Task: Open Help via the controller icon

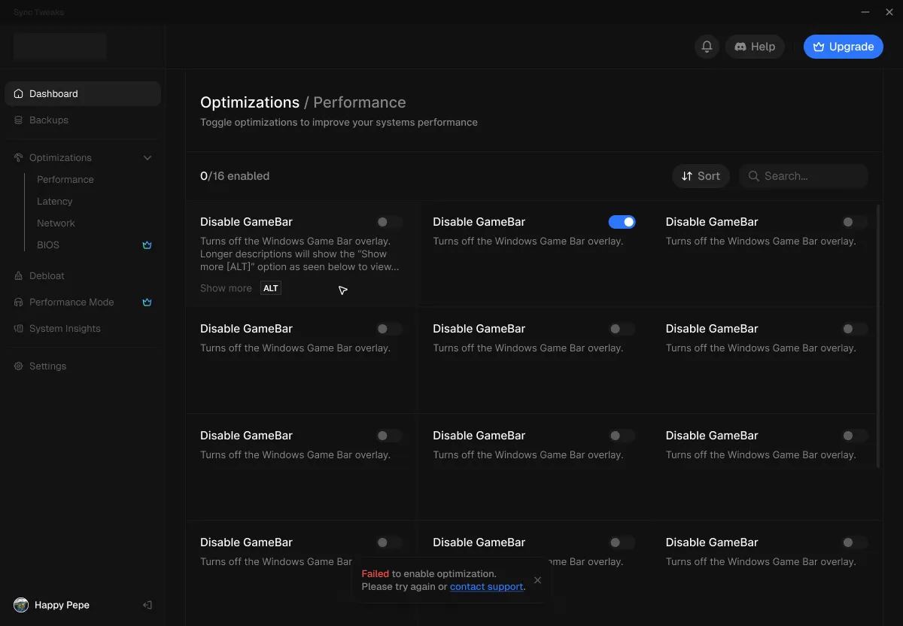Action: pos(740,46)
